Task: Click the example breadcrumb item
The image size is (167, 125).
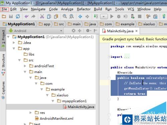Action: [x=125, y=24]
